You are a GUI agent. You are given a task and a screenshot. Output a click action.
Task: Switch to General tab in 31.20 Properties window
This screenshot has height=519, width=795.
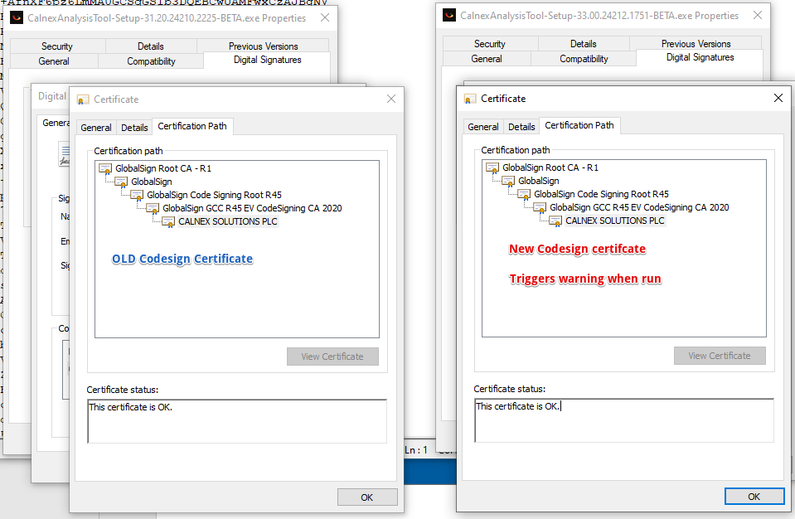click(x=54, y=61)
